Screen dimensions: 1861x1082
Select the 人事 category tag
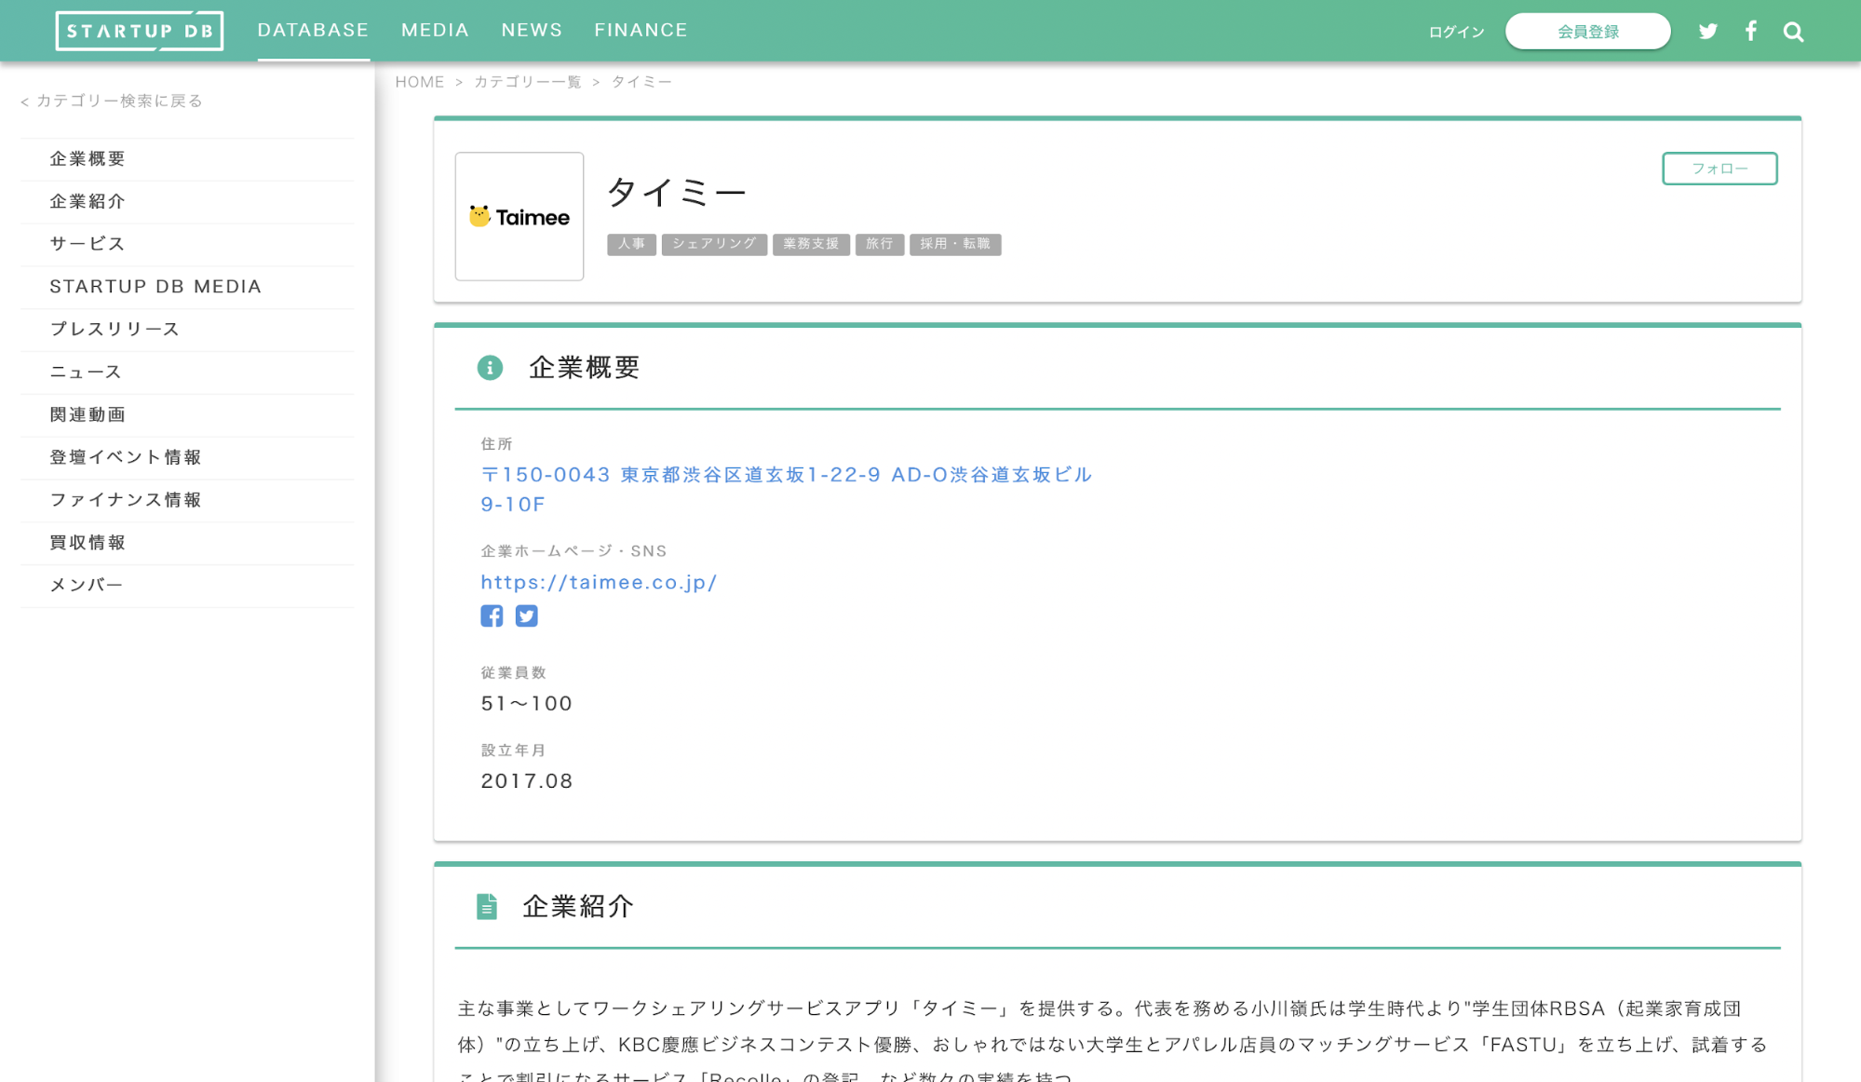click(x=631, y=244)
